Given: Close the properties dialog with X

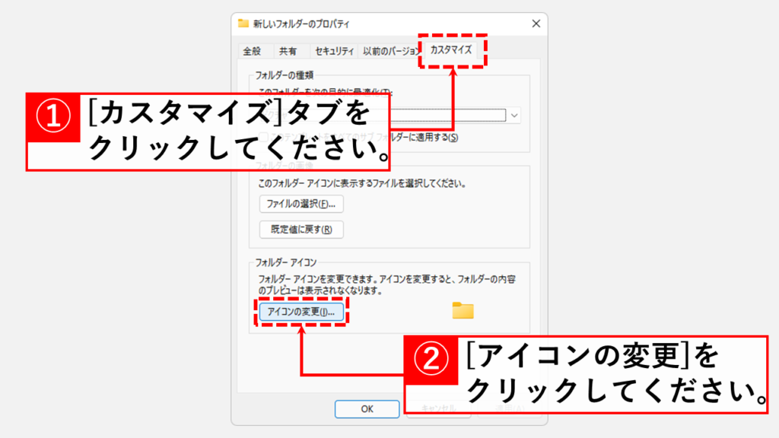Looking at the screenshot, I should (x=536, y=24).
